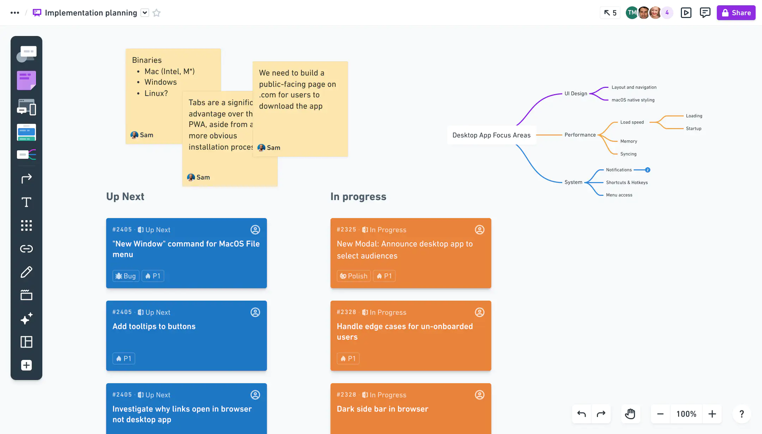Open the 100% zoom level menu
This screenshot has width=762, height=434.
[x=686, y=414]
